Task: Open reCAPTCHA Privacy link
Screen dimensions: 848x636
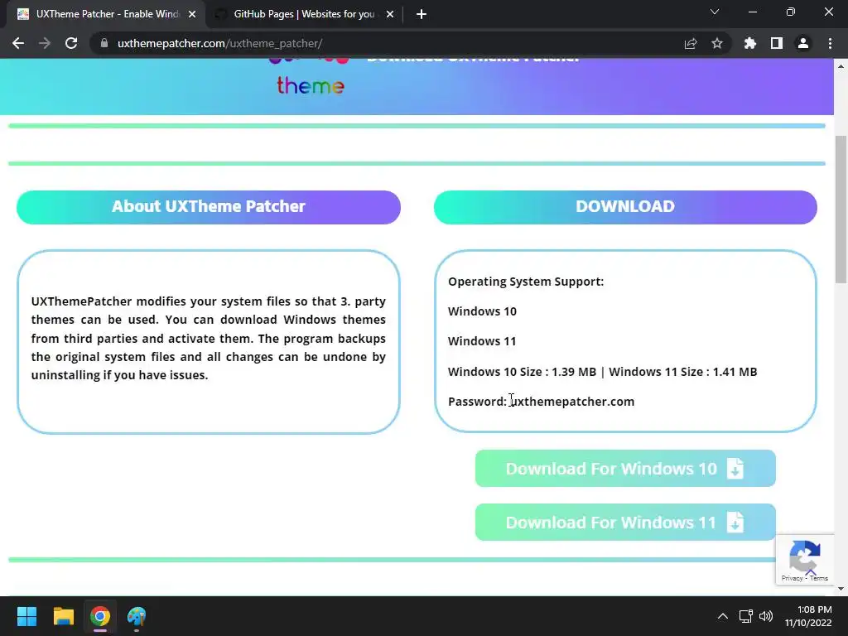Action: [x=792, y=578]
